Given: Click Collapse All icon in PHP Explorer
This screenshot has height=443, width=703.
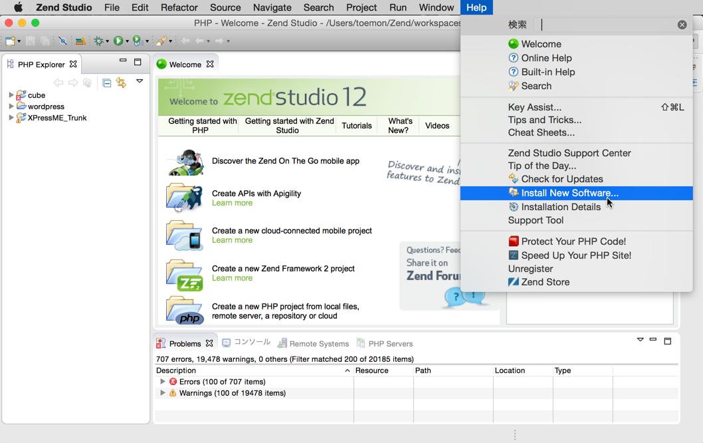Looking at the screenshot, I should [107, 82].
